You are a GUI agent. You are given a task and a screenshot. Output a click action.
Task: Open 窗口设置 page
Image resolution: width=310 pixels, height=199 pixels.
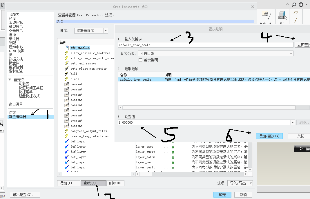(x=16, y=104)
